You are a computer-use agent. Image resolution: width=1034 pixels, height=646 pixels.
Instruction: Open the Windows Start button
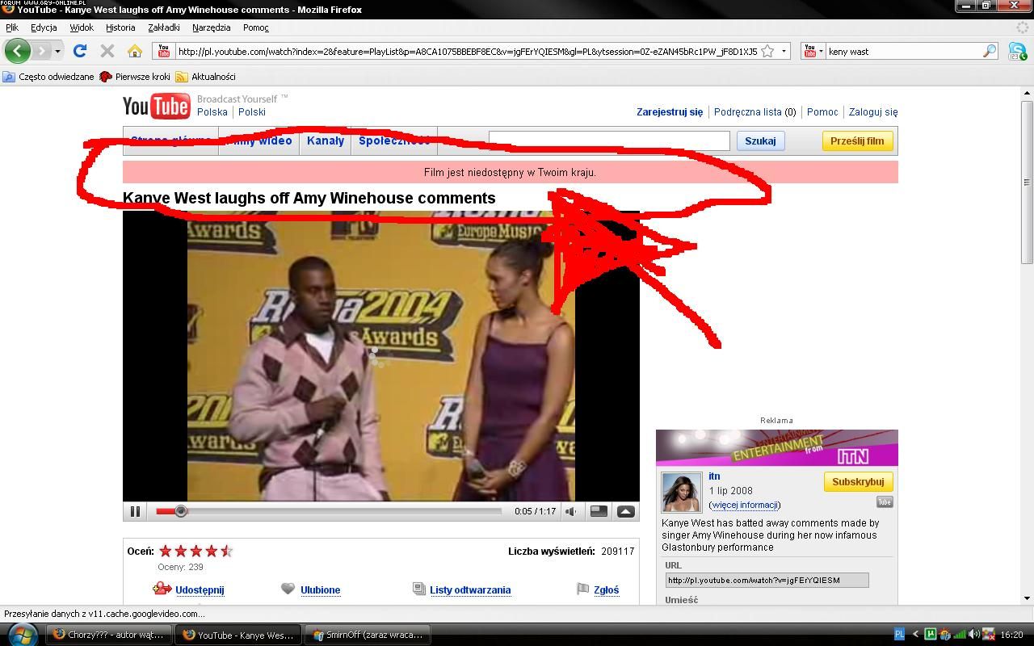click(21, 635)
